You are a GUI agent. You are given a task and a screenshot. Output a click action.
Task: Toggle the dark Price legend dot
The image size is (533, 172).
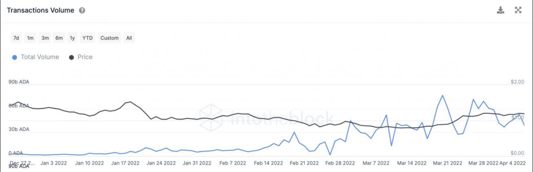71,57
